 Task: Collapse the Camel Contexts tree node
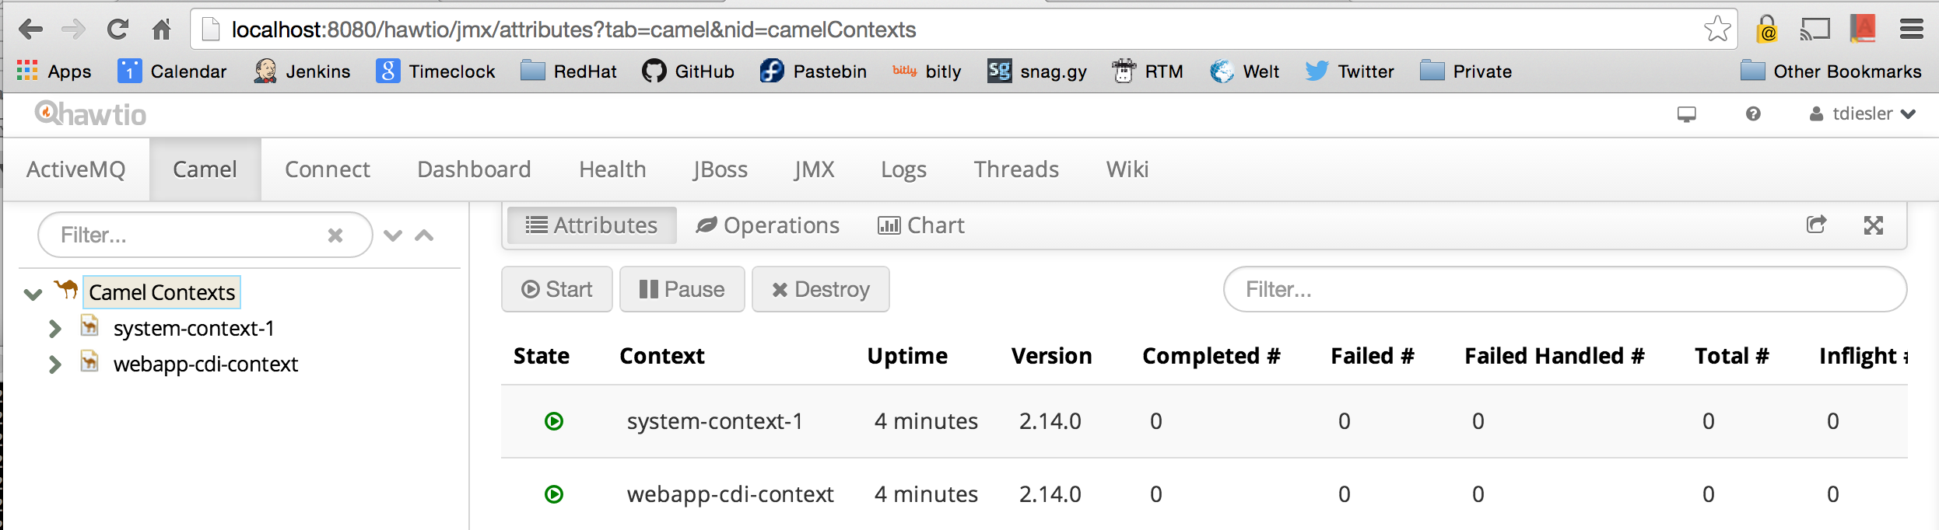tap(33, 294)
